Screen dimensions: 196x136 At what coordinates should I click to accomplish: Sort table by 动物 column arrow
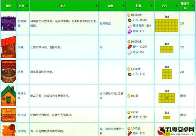pos(123,6)
